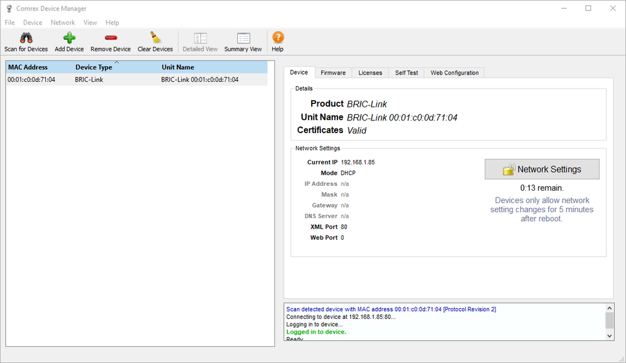626x363 pixels.
Task: Close the Comrex Device Manager window
Action: (613, 9)
